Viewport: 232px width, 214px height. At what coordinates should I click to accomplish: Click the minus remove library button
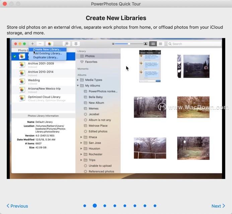click(x=40, y=44)
